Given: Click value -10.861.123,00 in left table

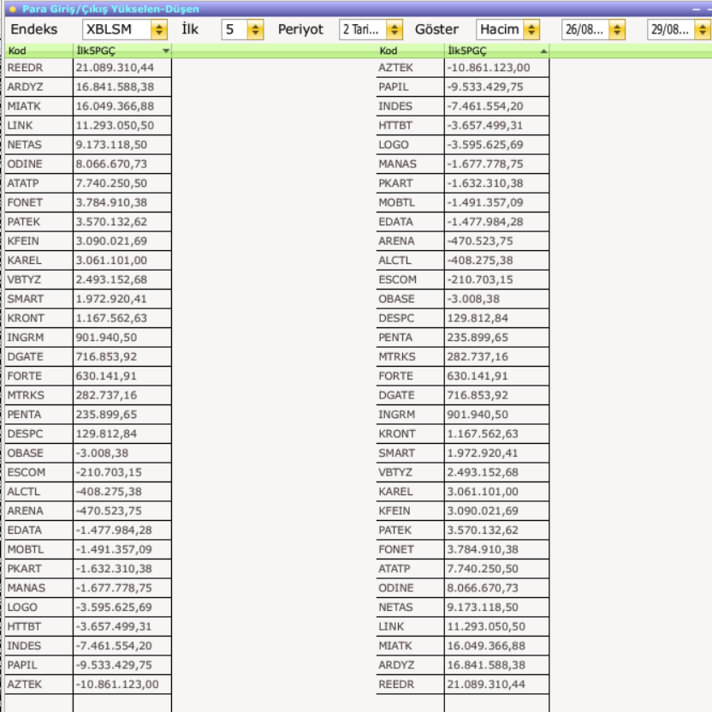Looking at the screenshot, I should point(117,685).
